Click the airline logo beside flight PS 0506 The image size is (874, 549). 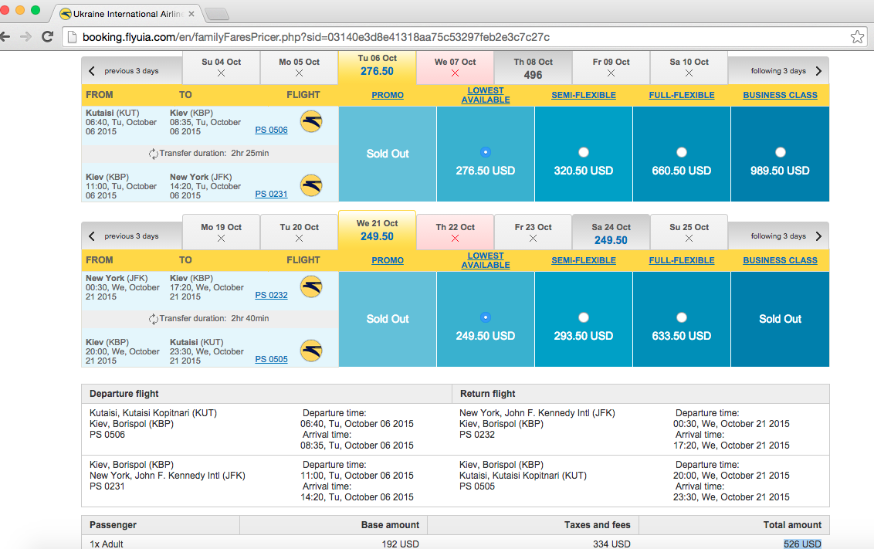click(x=311, y=121)
